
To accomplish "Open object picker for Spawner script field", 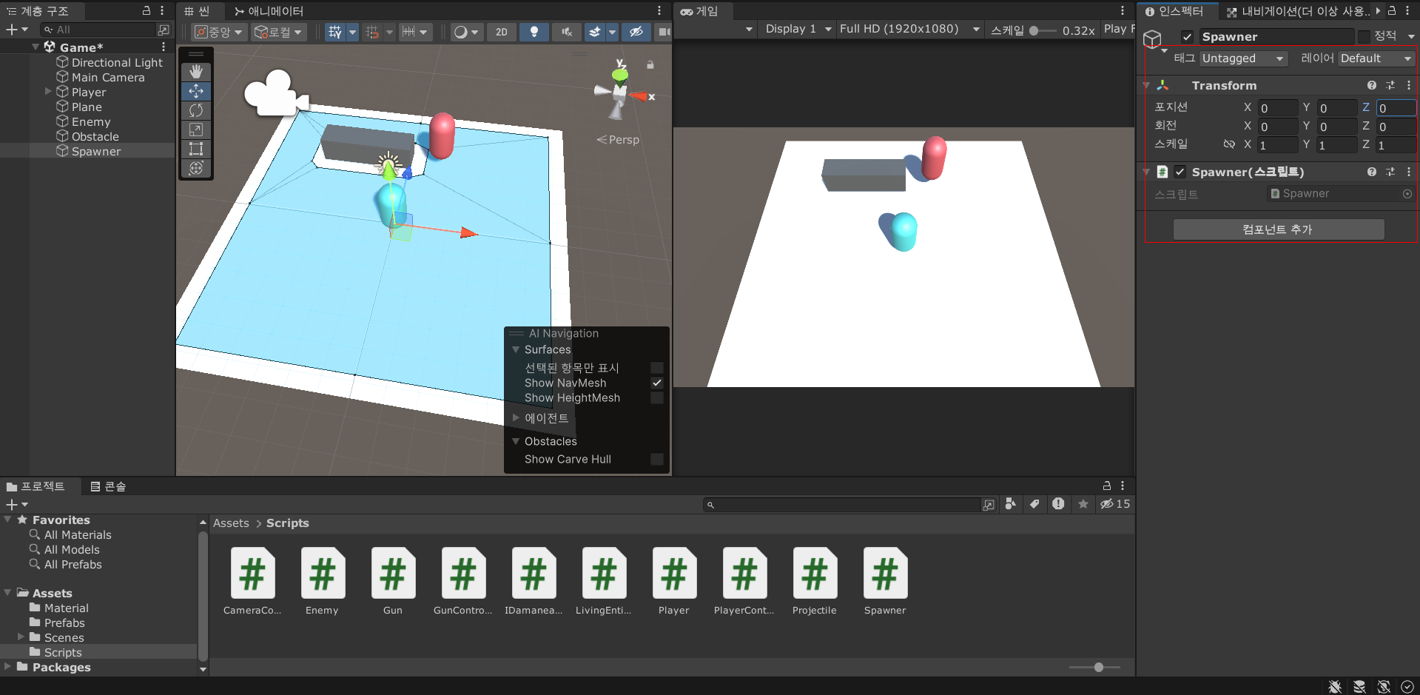I will pos(1407,194).
